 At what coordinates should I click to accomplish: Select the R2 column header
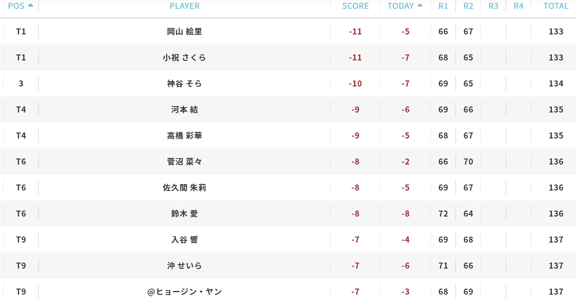click(468, 6)
